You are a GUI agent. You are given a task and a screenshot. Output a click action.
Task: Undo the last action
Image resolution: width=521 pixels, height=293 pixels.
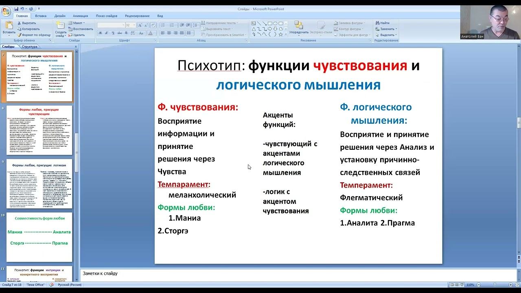(x=23, y=9)
